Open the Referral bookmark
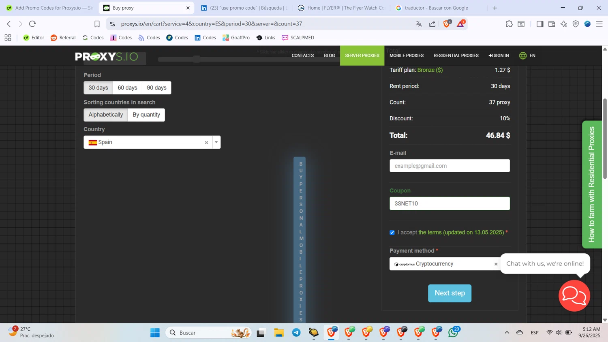This screenshot has width=608, height=342. [x=63, y=38]
